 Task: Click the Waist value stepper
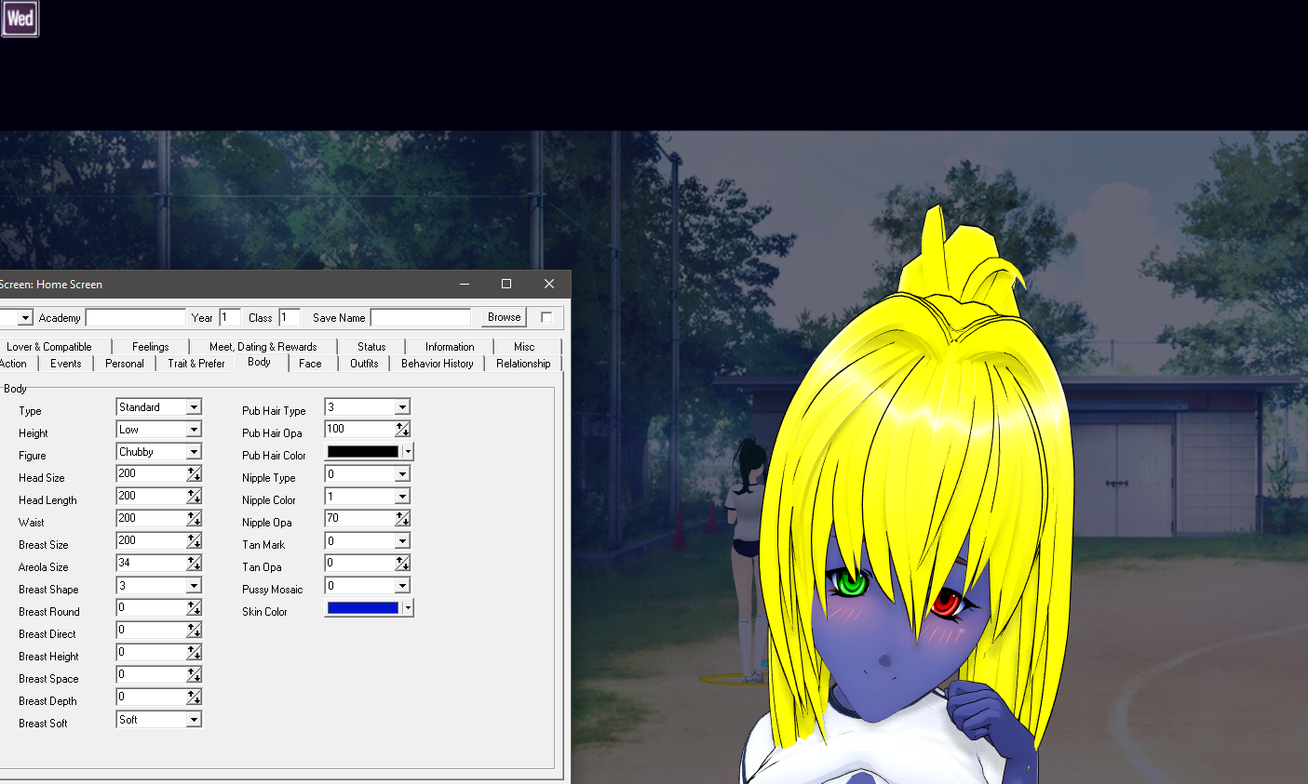[194, 519]
